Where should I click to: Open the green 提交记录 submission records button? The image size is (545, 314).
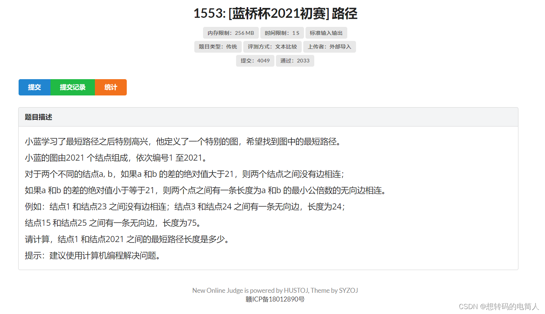click(72, 87)
